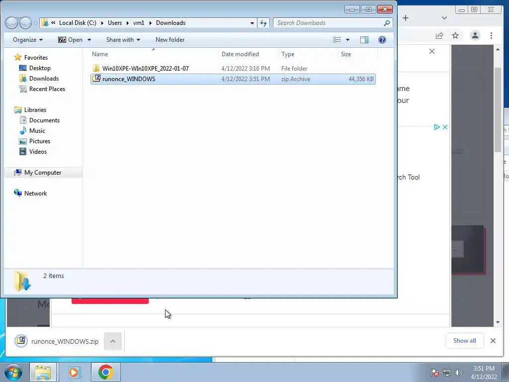
Task: Expand options for runonce_WINDOWS.zip download
Action: pyautogui.click(x=113, y=341)
